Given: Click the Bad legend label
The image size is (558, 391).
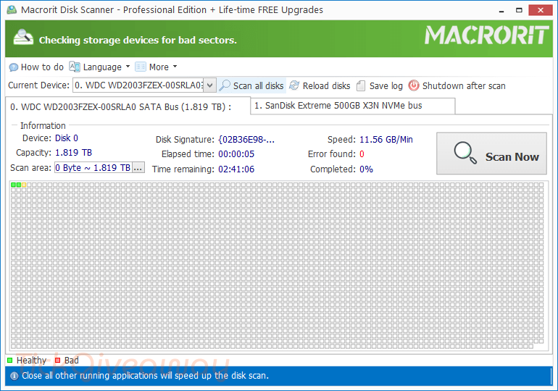Looking at the screenshot, I should [72, 361].
